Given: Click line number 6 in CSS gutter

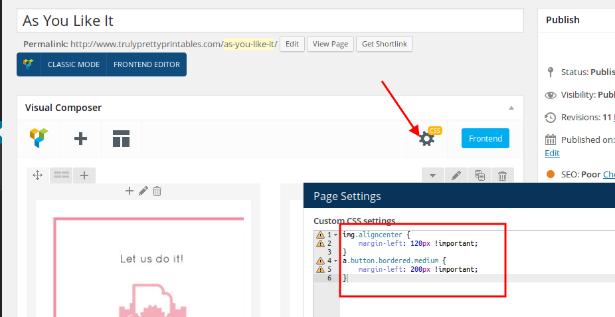Looking at the screenshot, I should pos(329,278).
